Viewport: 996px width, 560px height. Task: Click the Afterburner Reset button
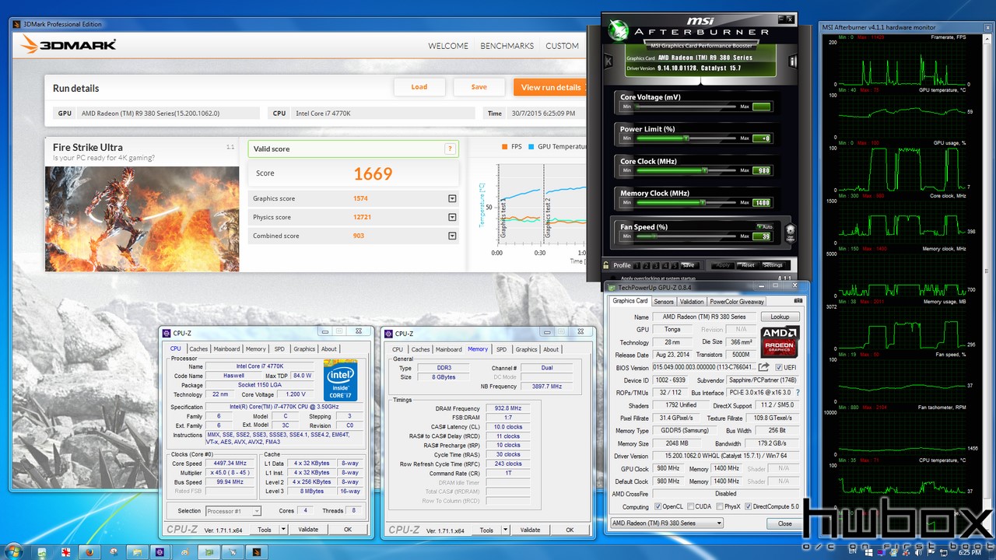click(748, 265)
